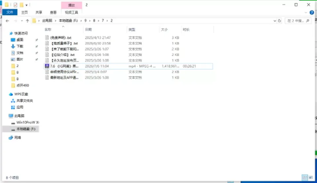This screenshot has height=183, width=317.
Task: Click the 共享文件夹 icon under WPS云盘
Action: (x=13, y=101)
